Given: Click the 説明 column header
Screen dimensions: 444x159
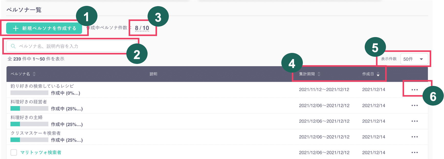Looking at the screenshot, I should 153,74.
